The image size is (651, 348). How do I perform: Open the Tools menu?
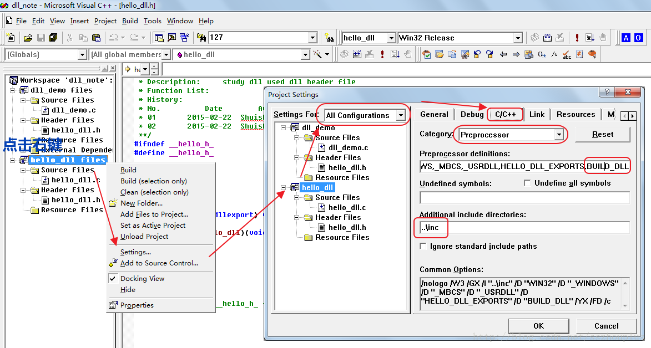tap(153, 21)
